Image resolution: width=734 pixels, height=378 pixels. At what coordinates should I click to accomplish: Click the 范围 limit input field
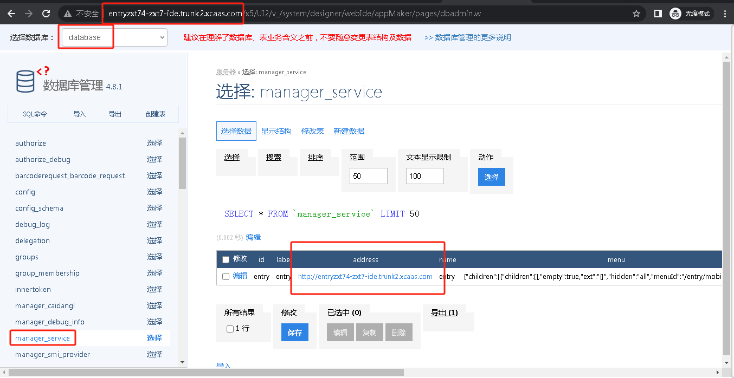(x=369, y=176)
